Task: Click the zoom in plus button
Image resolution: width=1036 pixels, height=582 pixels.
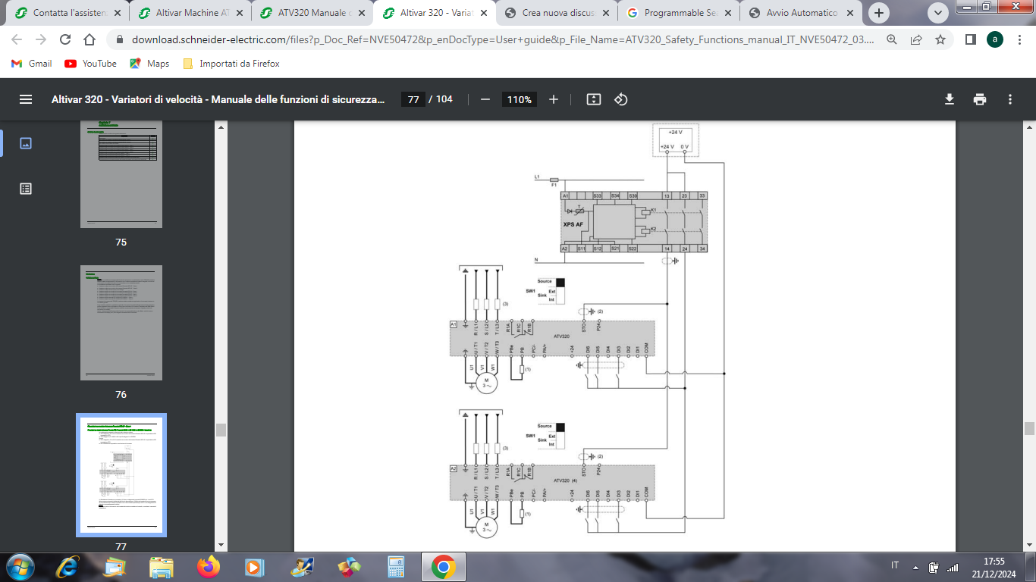Action: [554, 99]
